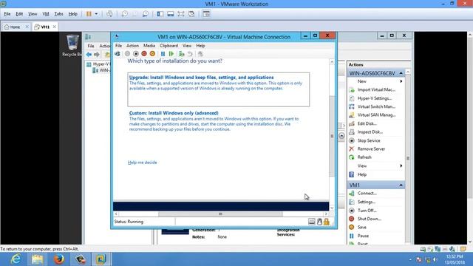Image resolution: width=473 pixels, height=266 pixels.
Task: Expand the View submenu in Actions pane
Action: [x=401, y=166]
